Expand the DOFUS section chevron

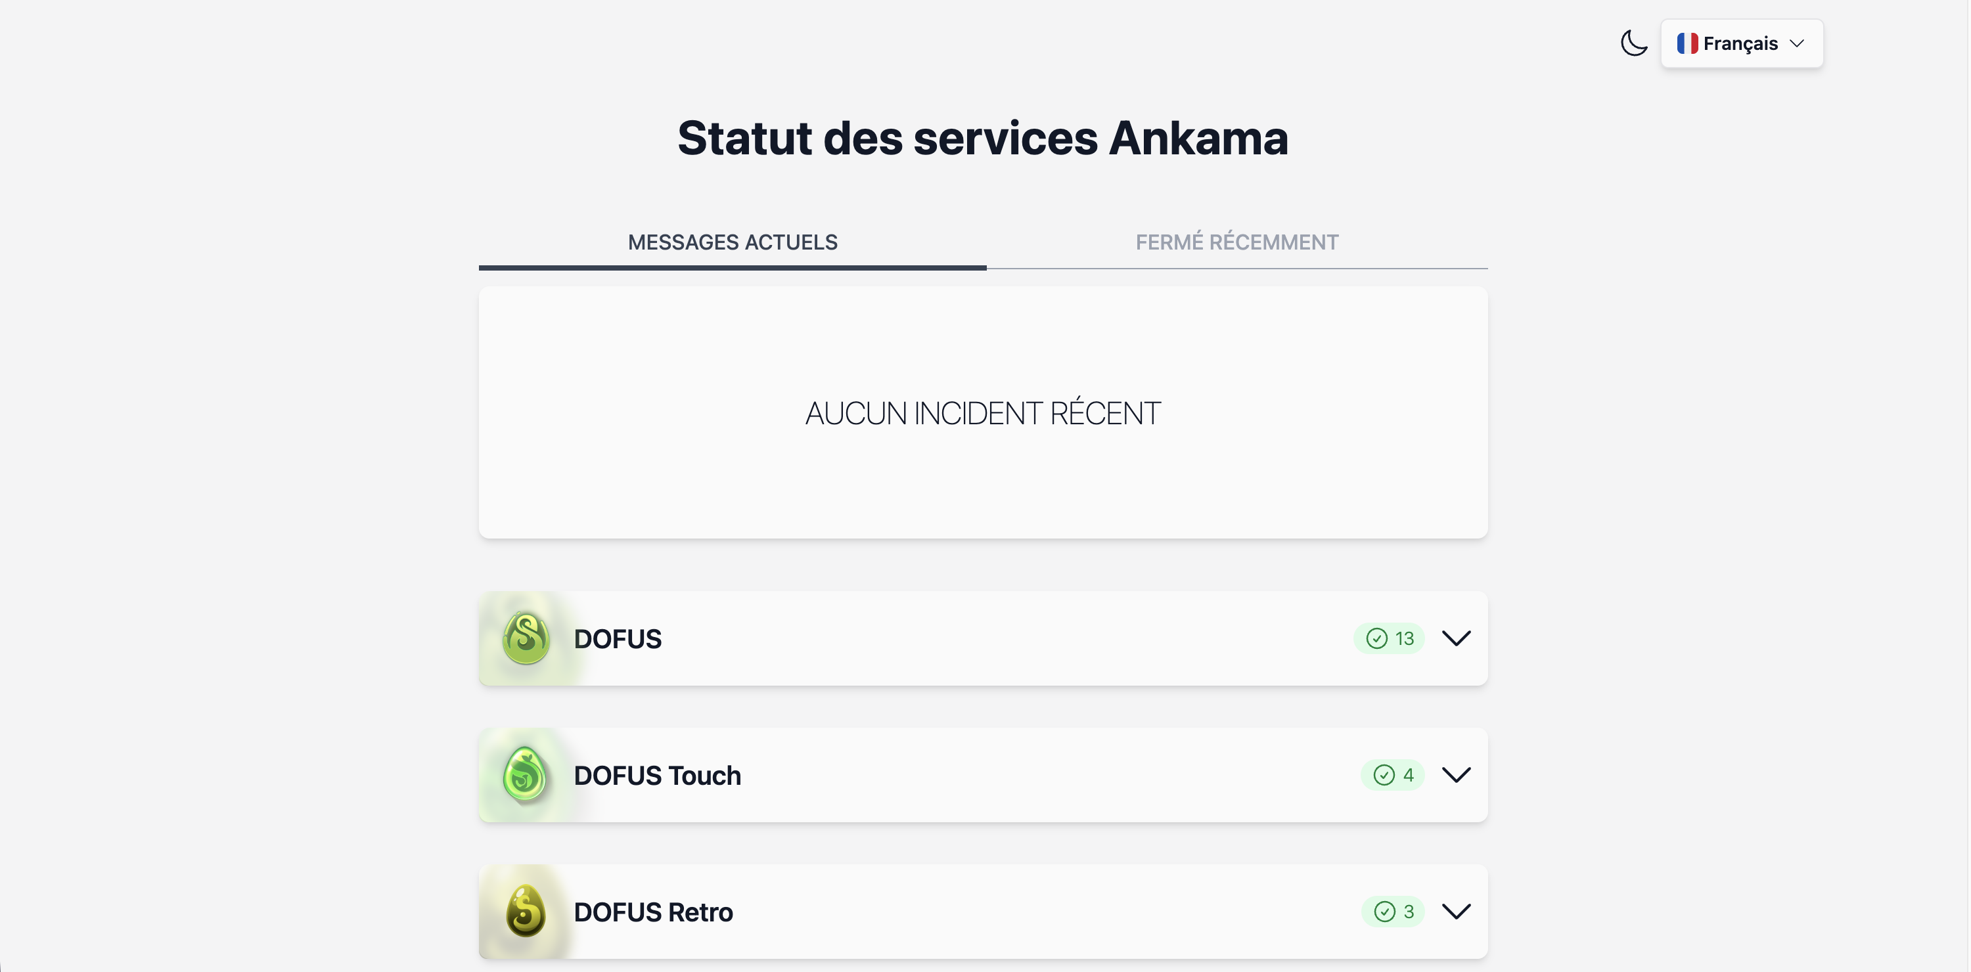pyautogui.click(x=1456, y=638)
